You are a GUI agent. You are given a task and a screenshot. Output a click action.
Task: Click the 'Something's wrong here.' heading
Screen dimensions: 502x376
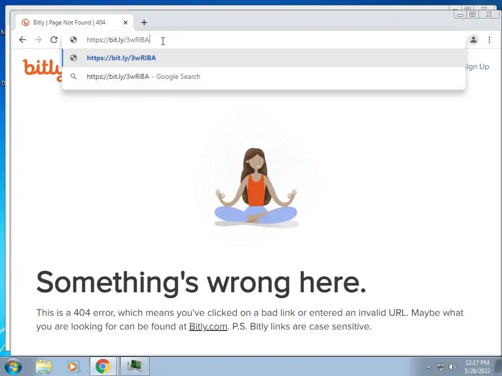[x=201, y=282]
